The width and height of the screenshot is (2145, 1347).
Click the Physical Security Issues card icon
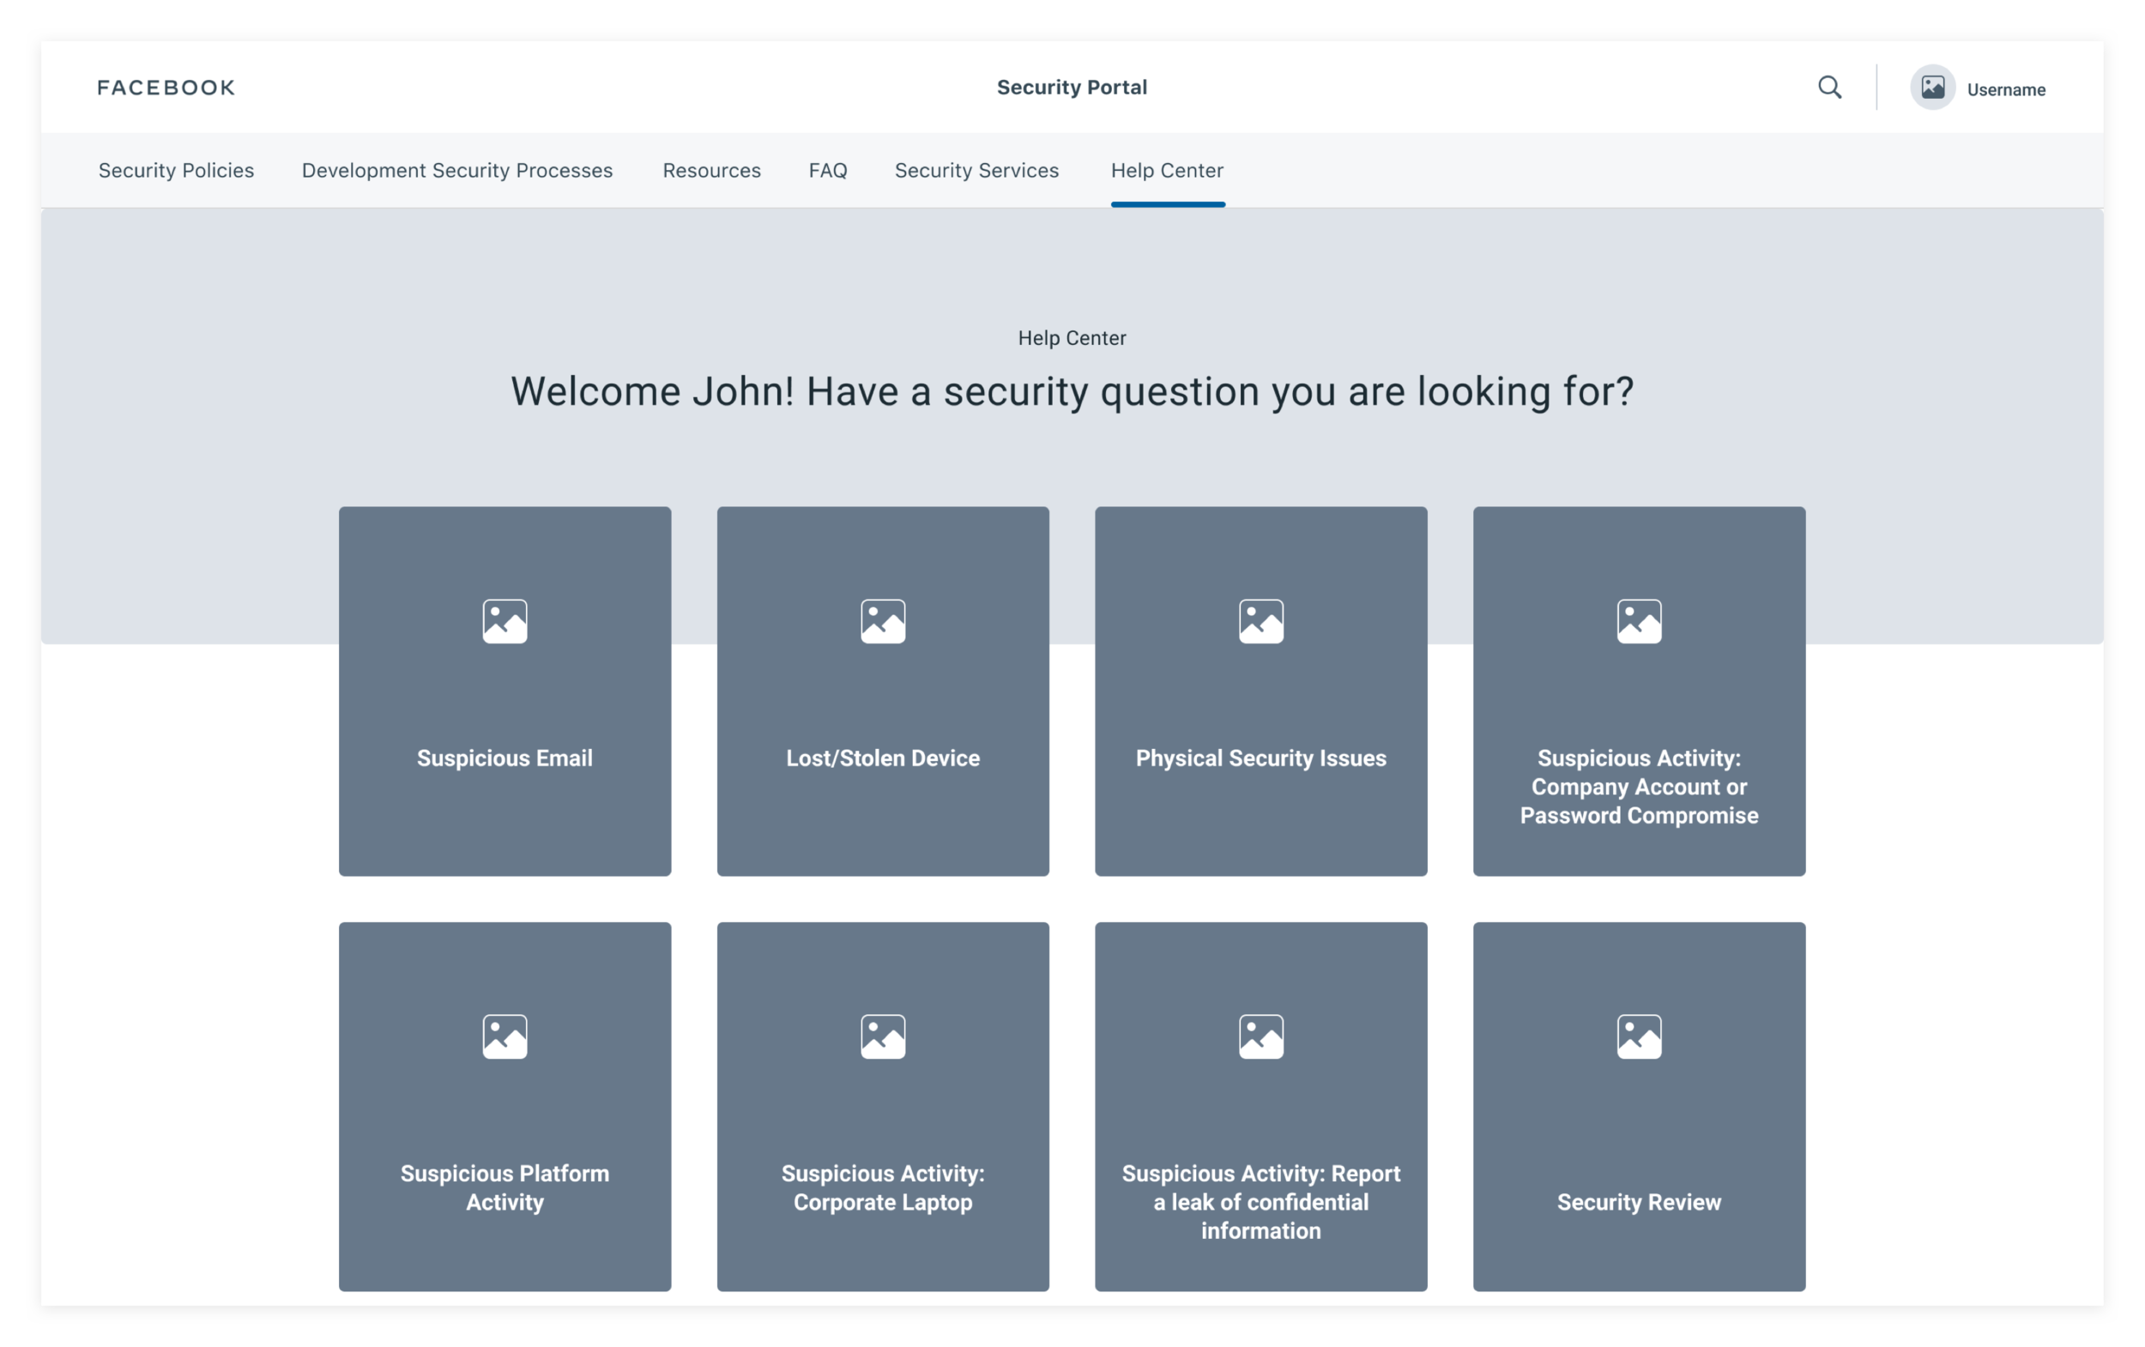pyautogui.click(x=1260, y=621)
